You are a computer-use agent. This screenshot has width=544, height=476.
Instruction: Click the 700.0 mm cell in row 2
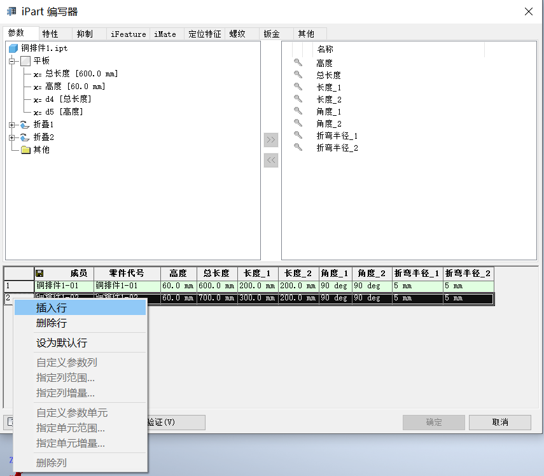[217, 298]
